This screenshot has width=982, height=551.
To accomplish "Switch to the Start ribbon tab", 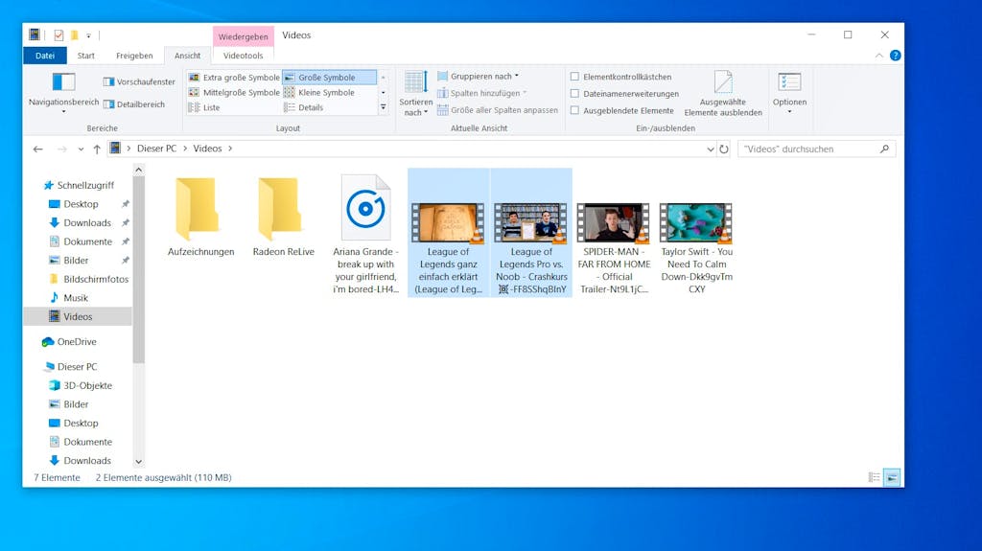I will pyautogui.click(x=85, y=56).
